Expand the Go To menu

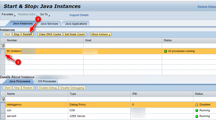[x=45, y=14]
